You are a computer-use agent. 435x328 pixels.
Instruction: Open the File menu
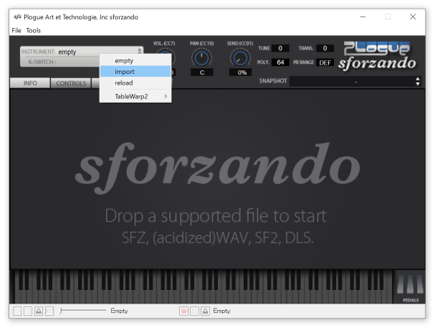[x=16, y=30]
